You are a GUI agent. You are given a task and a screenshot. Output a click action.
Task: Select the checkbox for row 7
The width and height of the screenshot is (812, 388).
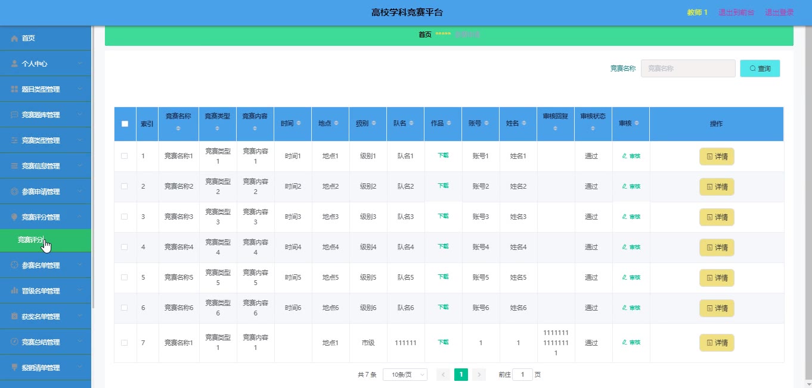tap(125, 343)
